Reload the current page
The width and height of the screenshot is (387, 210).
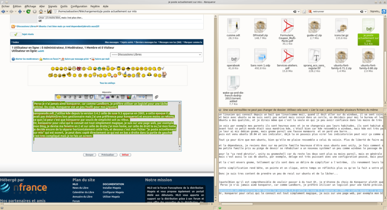[29, 11]
